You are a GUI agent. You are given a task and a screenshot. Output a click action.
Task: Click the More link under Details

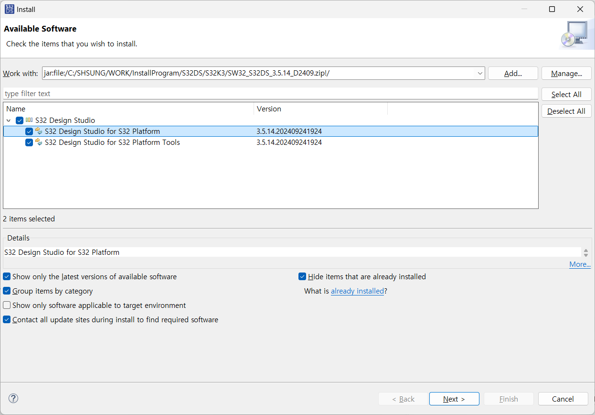click(x=580, y=264)
